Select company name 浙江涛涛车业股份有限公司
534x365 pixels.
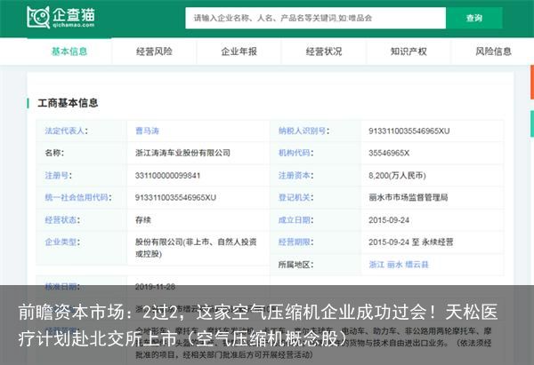pyautogui.click(x=182, y=153)
